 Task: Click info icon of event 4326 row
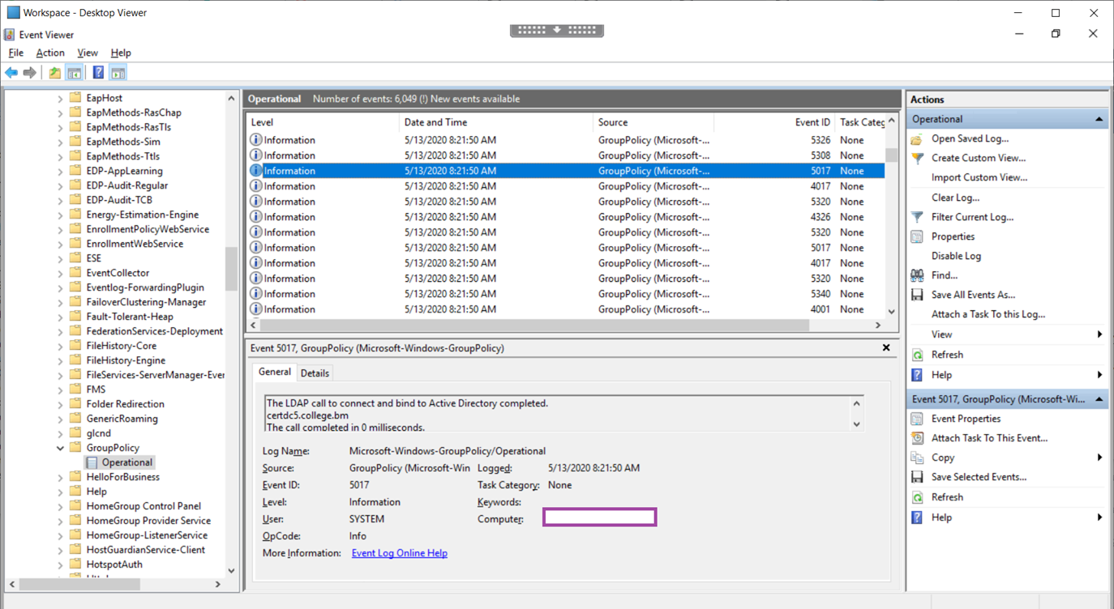(x=255, y=217)
